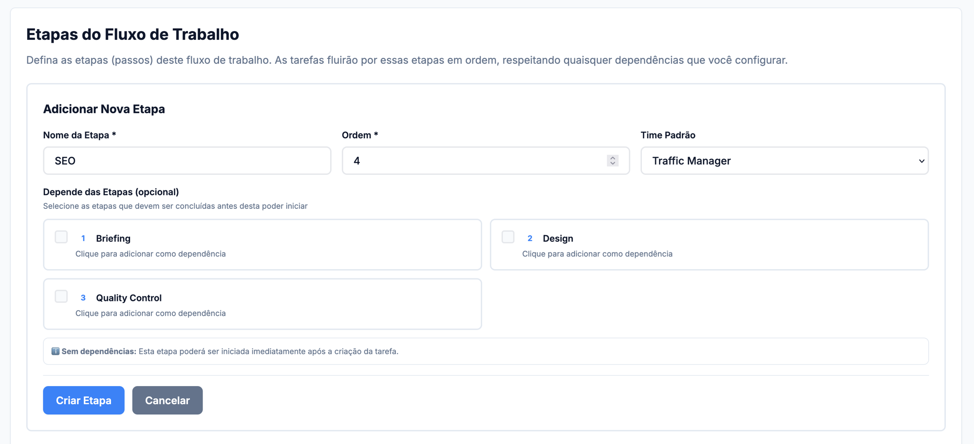Image resolution: width=974 pixels, height=444 pixels.
Task: Focus the Nome da Etapa field
Action: coord(187,161)
